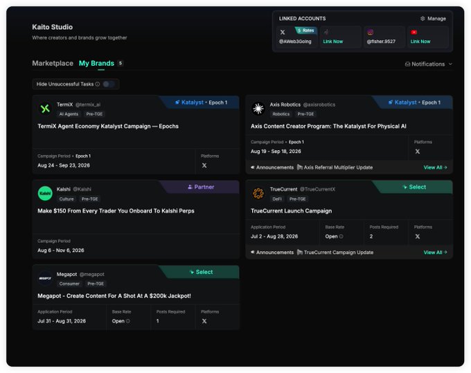Click the Announcements megaphone icon on Axis card
Screen dimensions: 471x373
253,167
